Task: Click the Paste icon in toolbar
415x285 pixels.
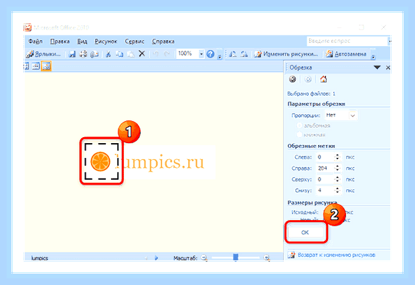Action: pyautogui.click(x=131, y=54)
